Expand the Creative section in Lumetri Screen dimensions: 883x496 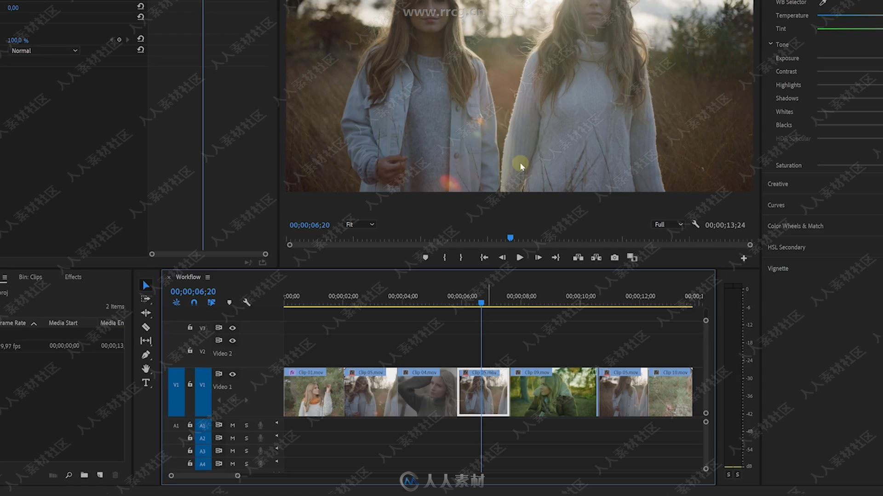tap(778, 184)
